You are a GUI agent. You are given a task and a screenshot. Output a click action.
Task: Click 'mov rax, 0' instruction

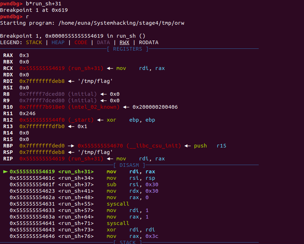click(128, 197)
